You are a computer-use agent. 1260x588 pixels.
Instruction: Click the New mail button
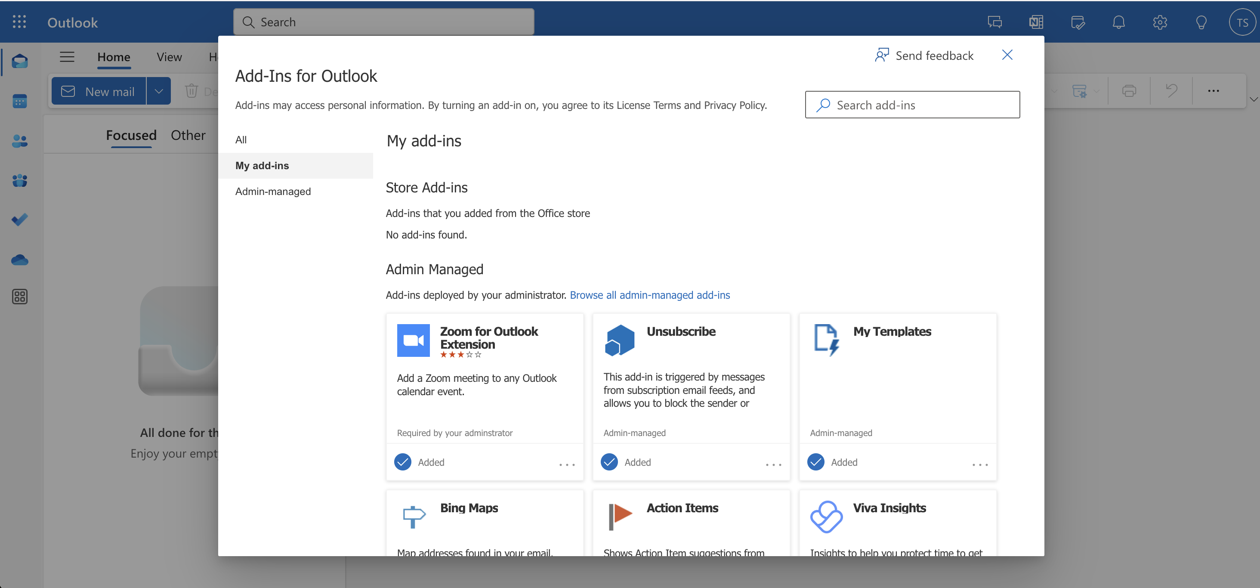point(98,91)
